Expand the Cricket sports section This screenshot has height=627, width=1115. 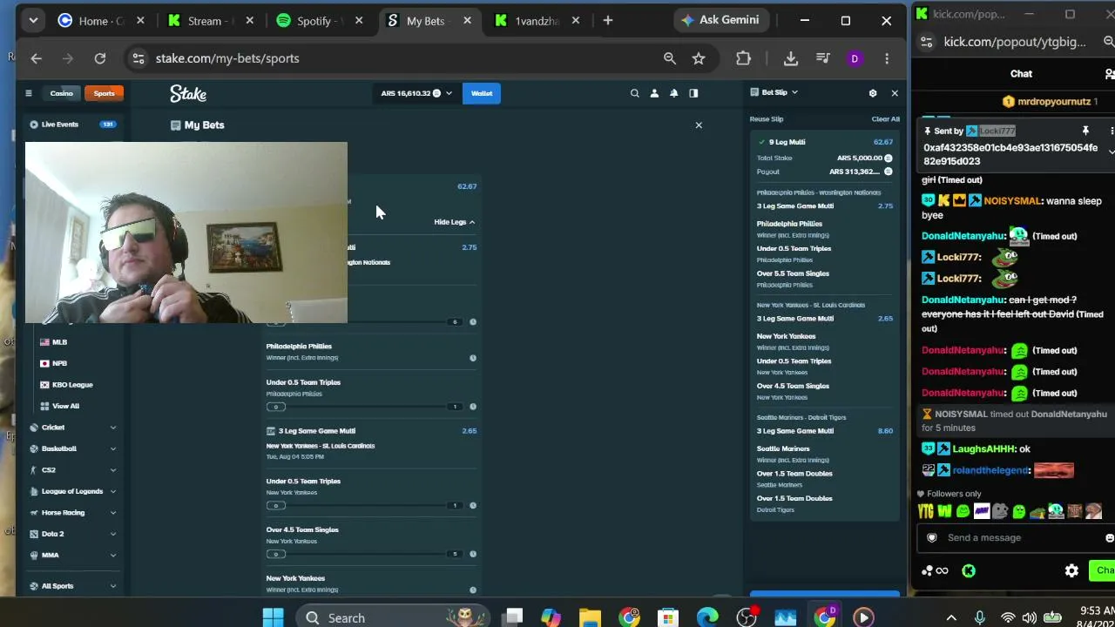point(72,428)
